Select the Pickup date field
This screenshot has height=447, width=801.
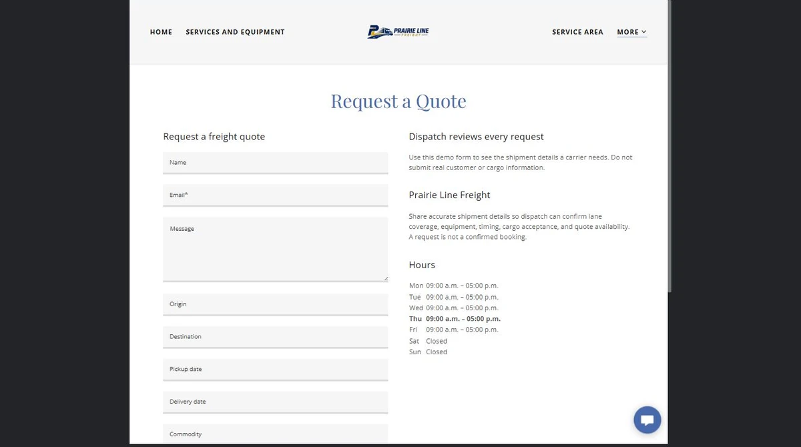pyautogui.click(x=275, y=370)
